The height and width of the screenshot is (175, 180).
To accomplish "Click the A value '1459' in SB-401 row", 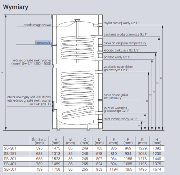I will 56,164.
